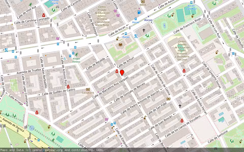
Task: Select the blue fountain circle near Avenida de Daroca
Action: click(x=32, y=128)
